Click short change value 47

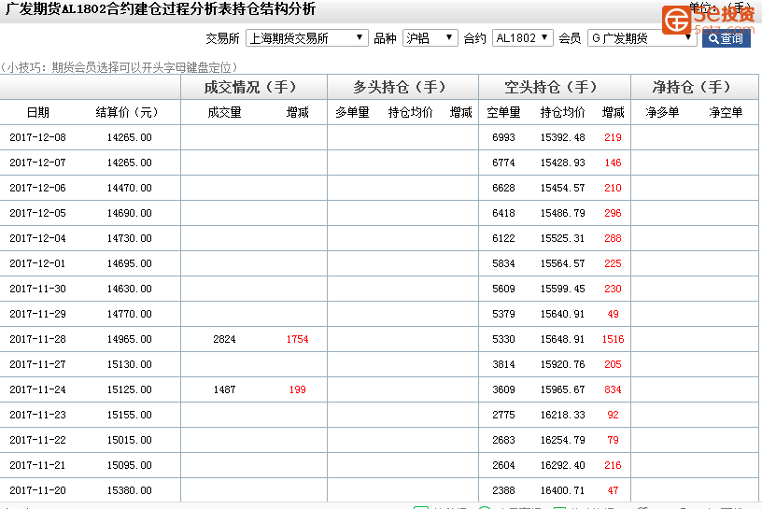[613, 490]
